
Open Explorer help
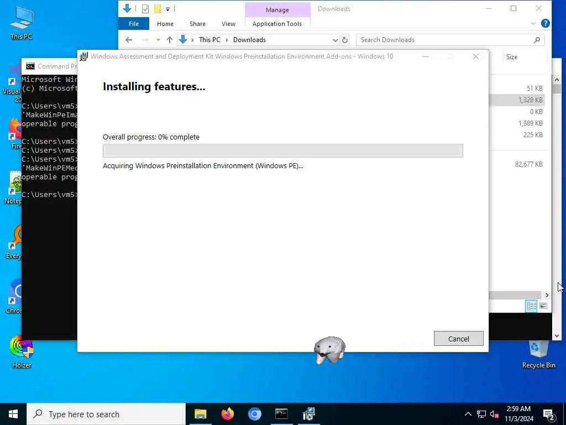pyautogui.click(x=546, y=23)
